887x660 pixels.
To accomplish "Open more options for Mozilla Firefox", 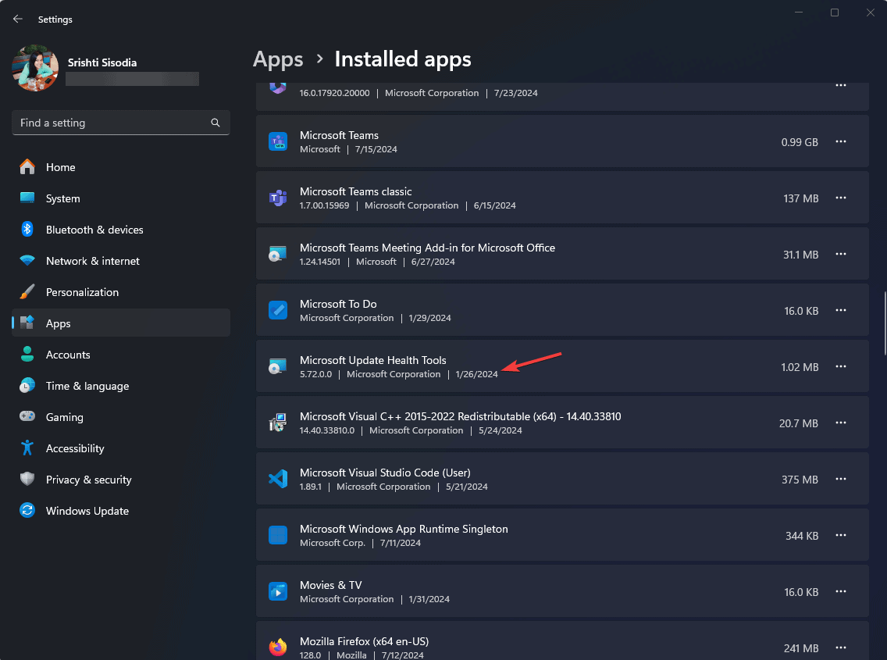I will click(841, 648).
